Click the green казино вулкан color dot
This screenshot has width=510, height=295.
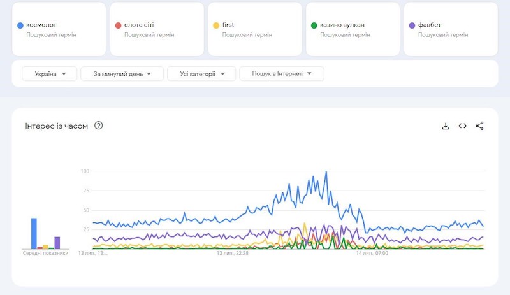(314, 25)
